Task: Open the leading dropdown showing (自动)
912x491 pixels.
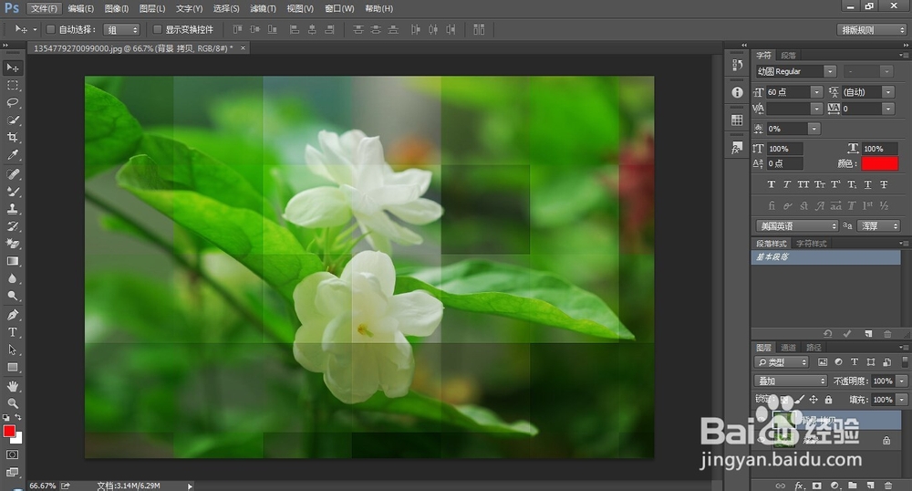Action: pos(888,92)
